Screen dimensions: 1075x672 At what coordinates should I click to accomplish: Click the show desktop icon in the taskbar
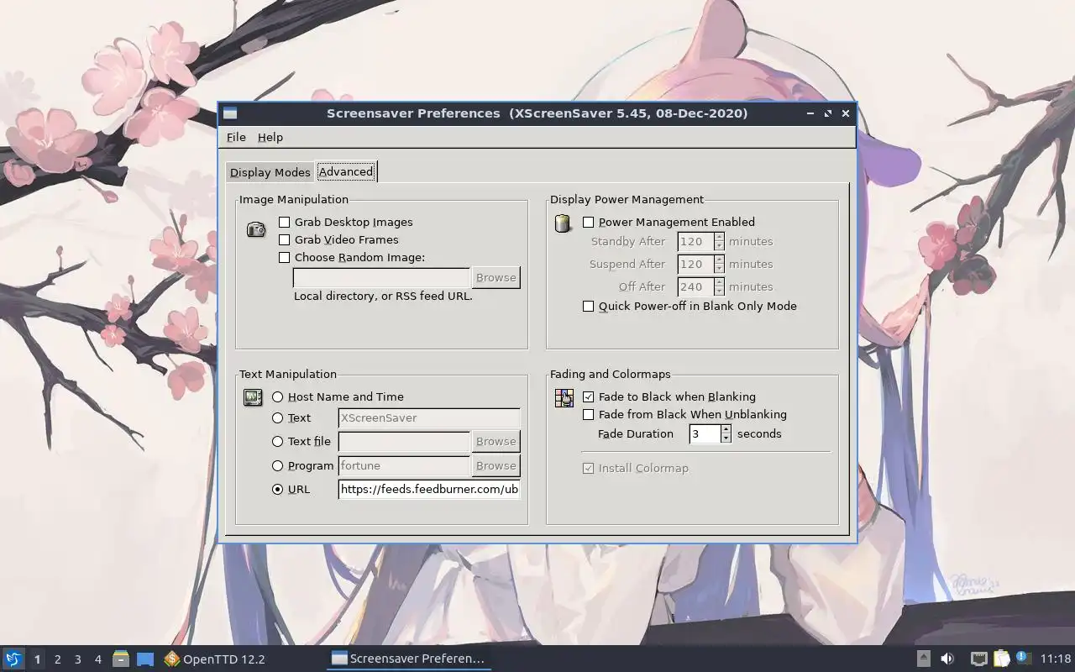click(145, 659)
